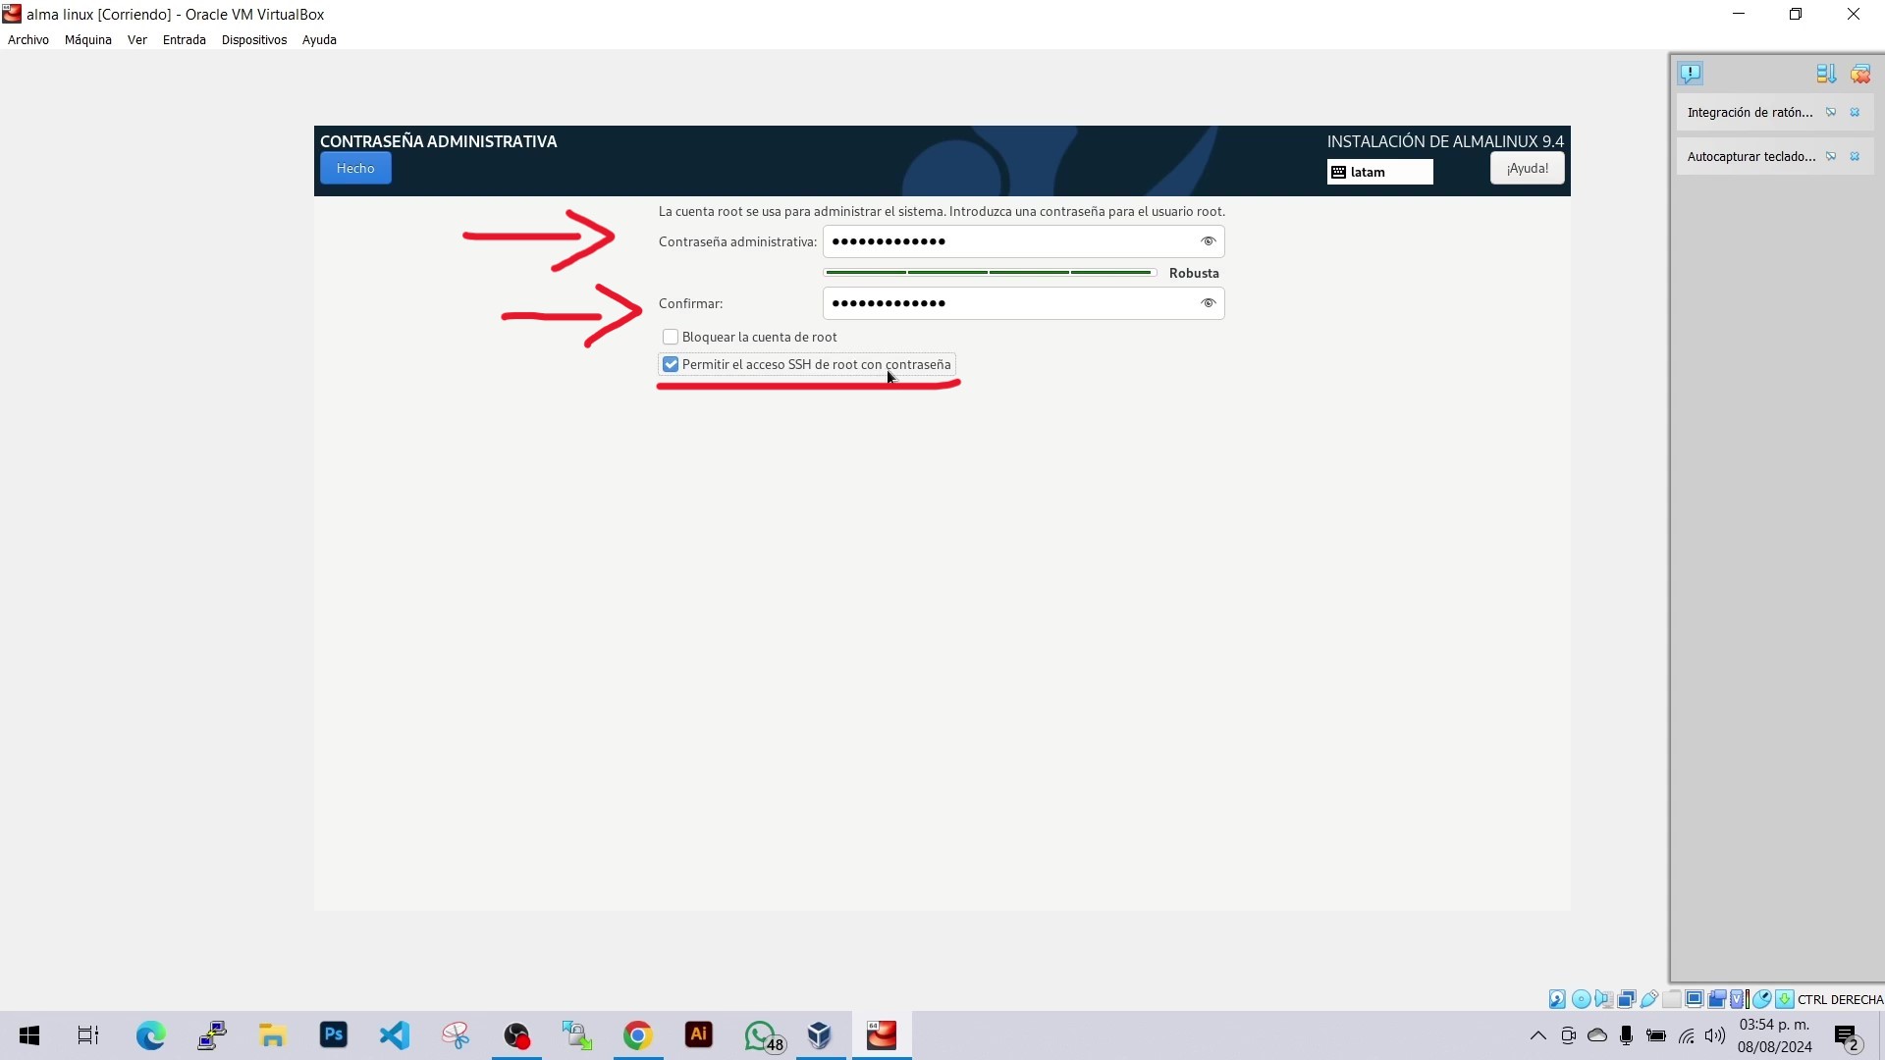Launch Microsoft Edge from the taskbar
The height and width of the screenshot is (1060, 1885).
pyautogui.click(x=151, y=1035)
